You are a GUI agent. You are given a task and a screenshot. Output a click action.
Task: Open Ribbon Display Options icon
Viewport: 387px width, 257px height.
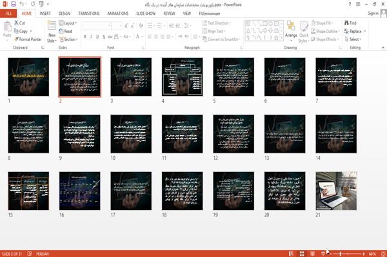tap(358, 5)
